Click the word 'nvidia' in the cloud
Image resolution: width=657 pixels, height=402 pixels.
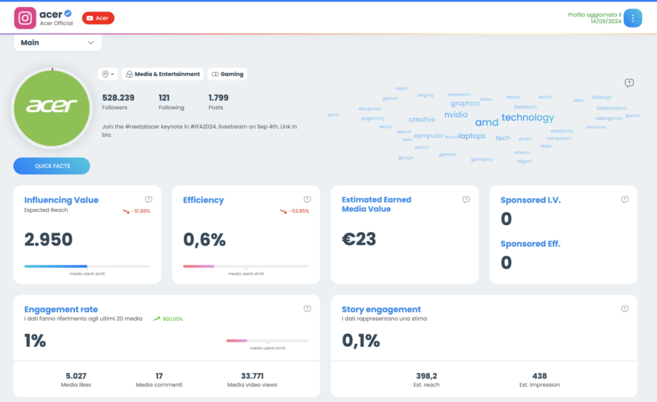[x=456, y=115]
